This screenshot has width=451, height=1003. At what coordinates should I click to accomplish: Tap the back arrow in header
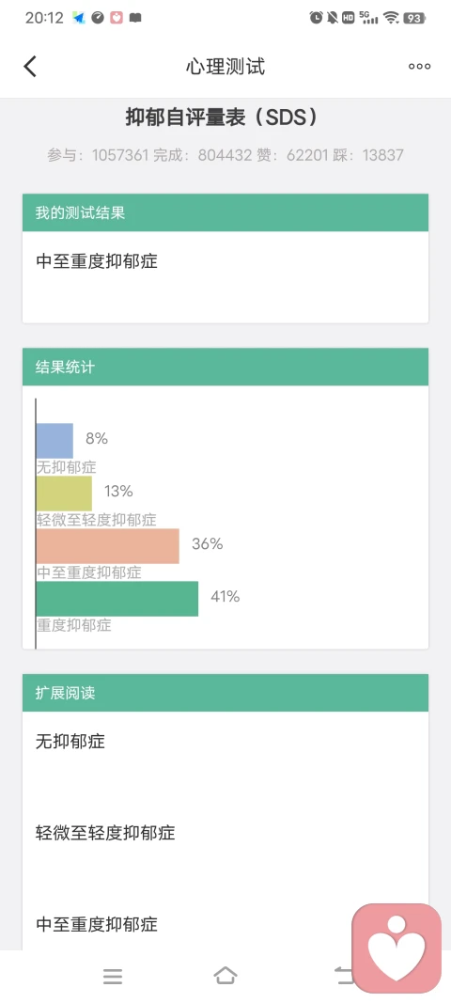coord(30,66)
